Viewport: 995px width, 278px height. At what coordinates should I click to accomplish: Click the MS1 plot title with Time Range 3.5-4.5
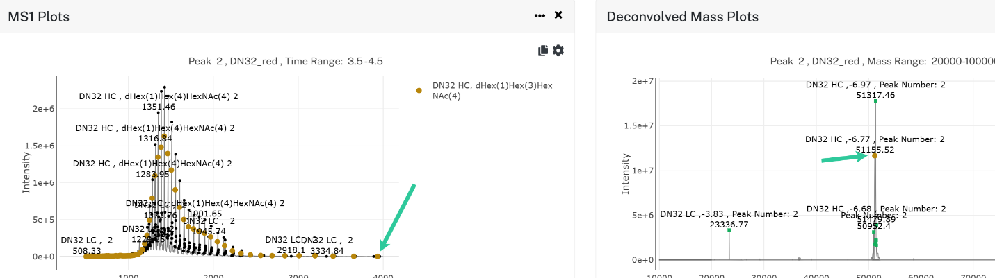[286, 61]
